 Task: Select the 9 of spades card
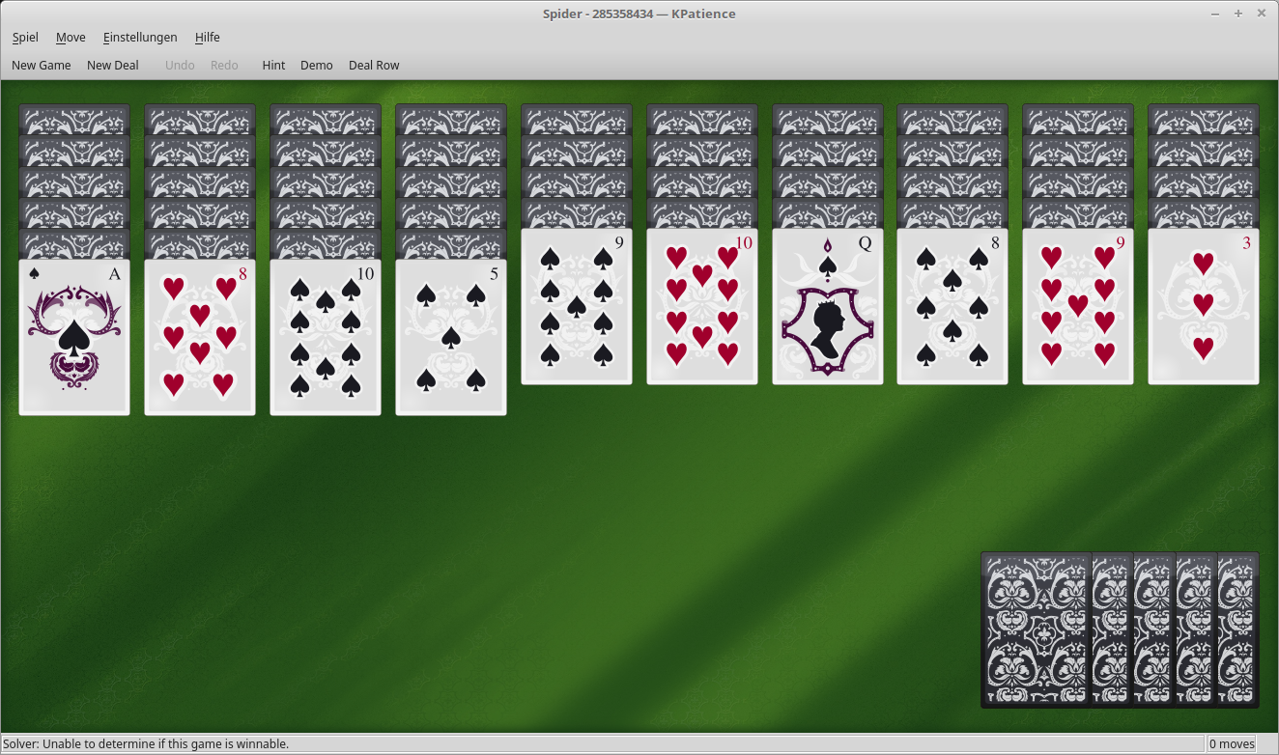tap(577, 306)
